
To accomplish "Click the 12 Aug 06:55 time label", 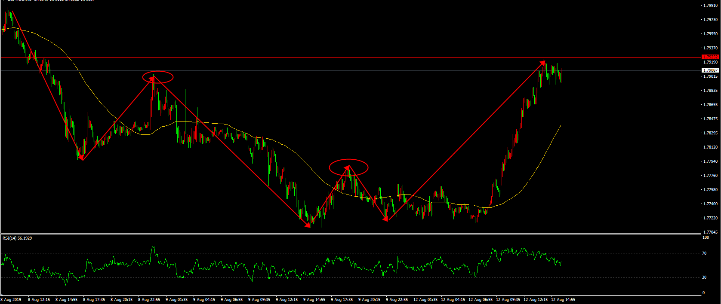I will click(481, 300).
